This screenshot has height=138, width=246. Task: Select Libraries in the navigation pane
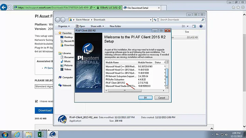(x=65, y=53)
